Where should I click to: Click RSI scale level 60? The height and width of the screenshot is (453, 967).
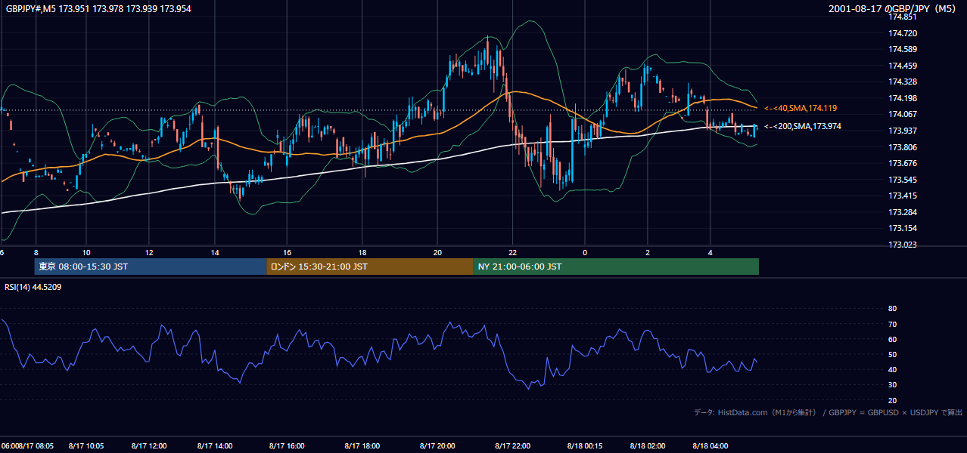point(892,339)
